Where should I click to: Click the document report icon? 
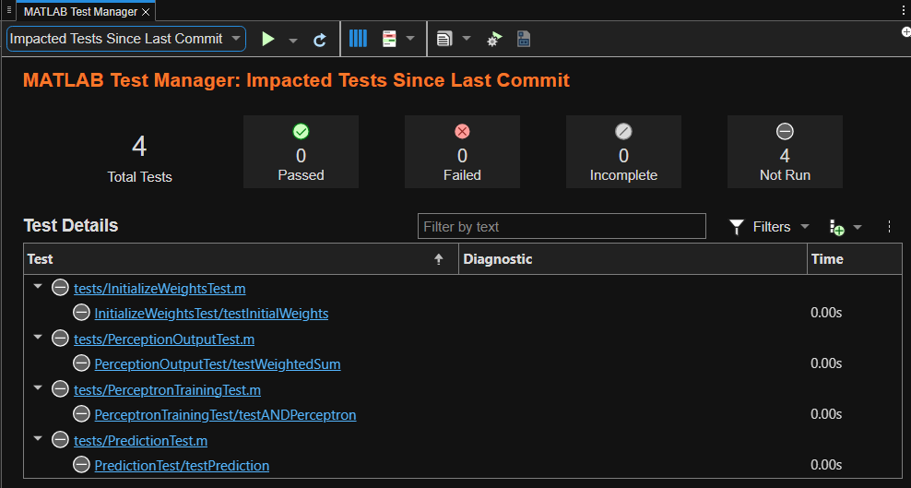tap(444, 39)
